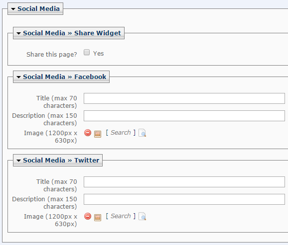Click the Twitter Title input field
Viewport: 288px width, 245px height.
coord(184,182)
